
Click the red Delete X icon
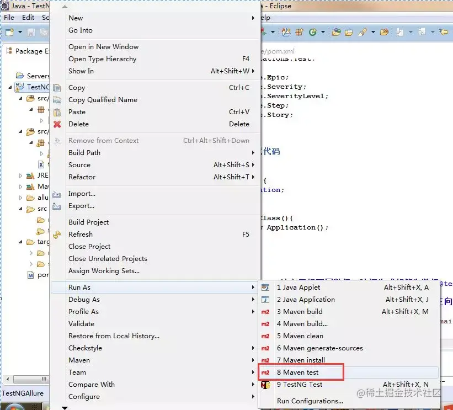[57, 124]
